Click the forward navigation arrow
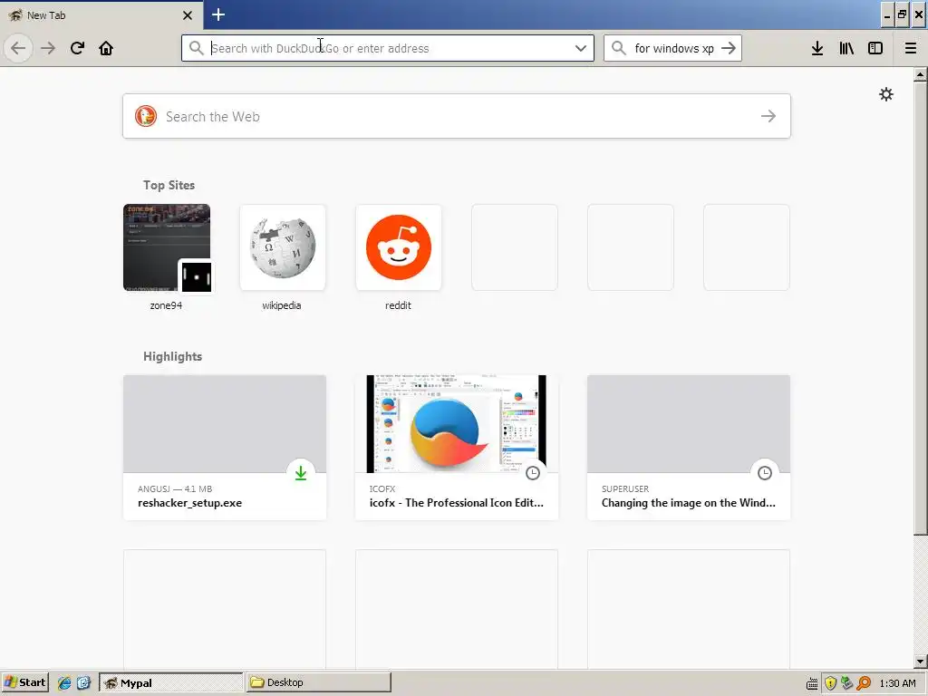 48,48
